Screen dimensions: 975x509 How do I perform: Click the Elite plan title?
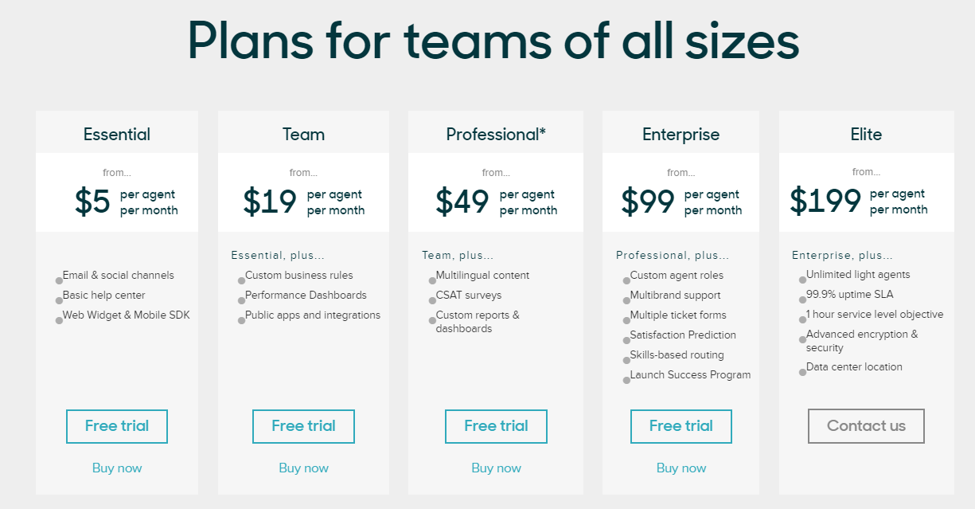click(866, 135)
